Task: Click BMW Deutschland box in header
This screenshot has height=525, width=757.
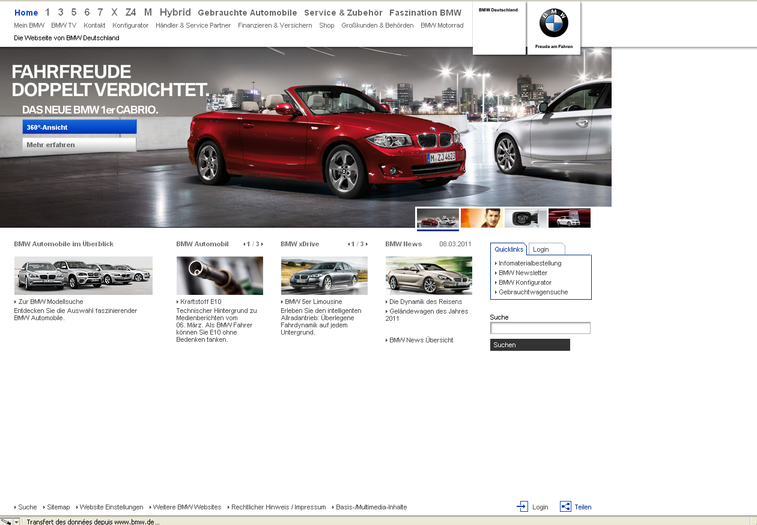Action: point(499,28)
